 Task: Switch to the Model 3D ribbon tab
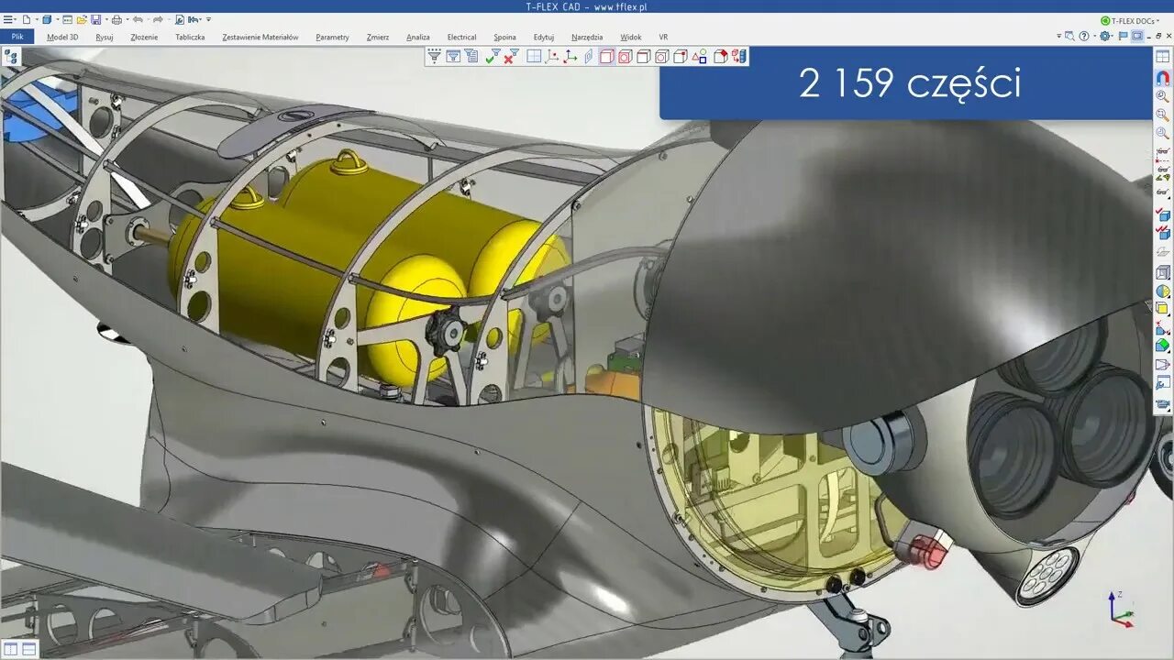62,38
